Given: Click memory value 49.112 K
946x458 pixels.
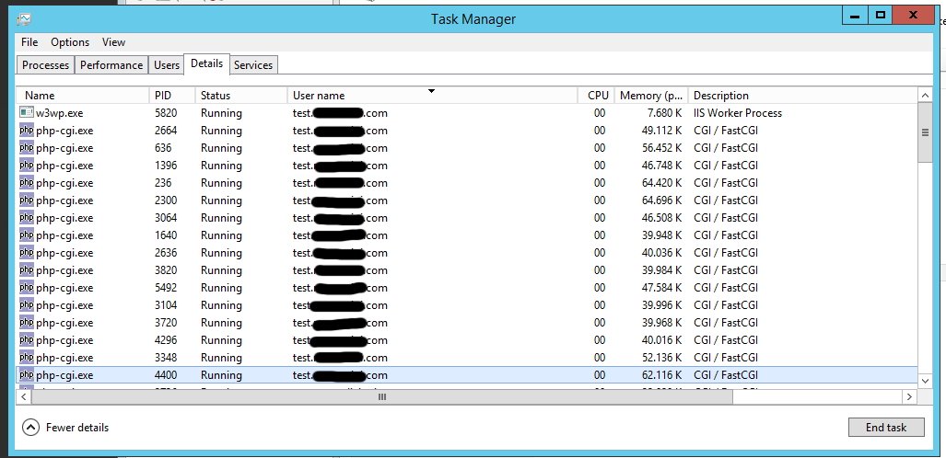Looking at the screenshot, I should pyautogui.click(x=662, y=131).
